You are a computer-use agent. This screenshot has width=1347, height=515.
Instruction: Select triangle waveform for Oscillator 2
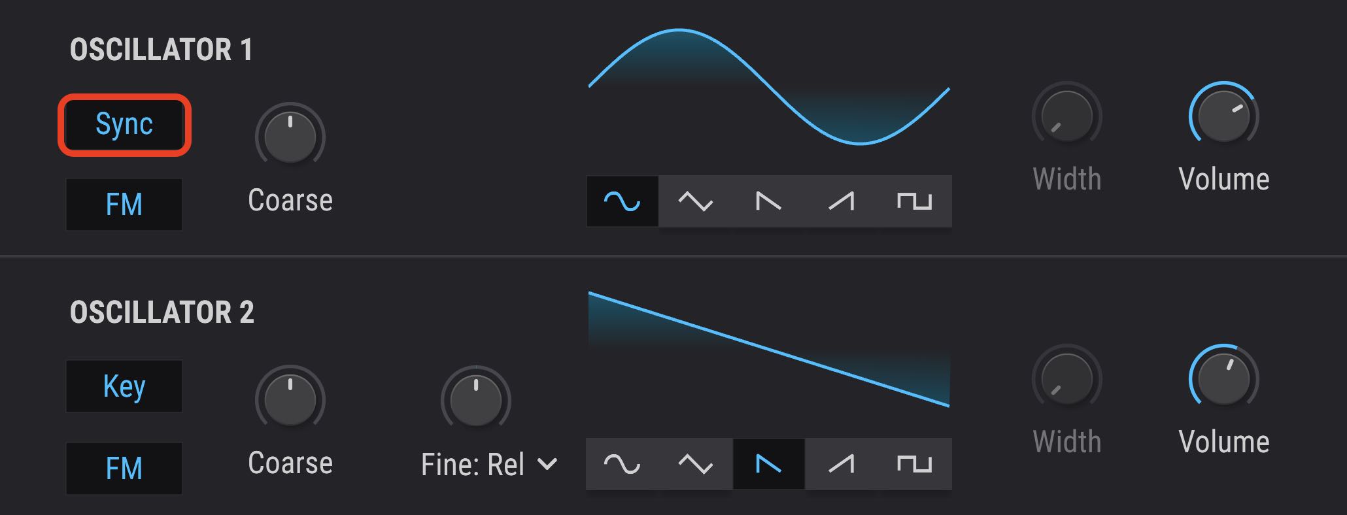click(695, 464)
